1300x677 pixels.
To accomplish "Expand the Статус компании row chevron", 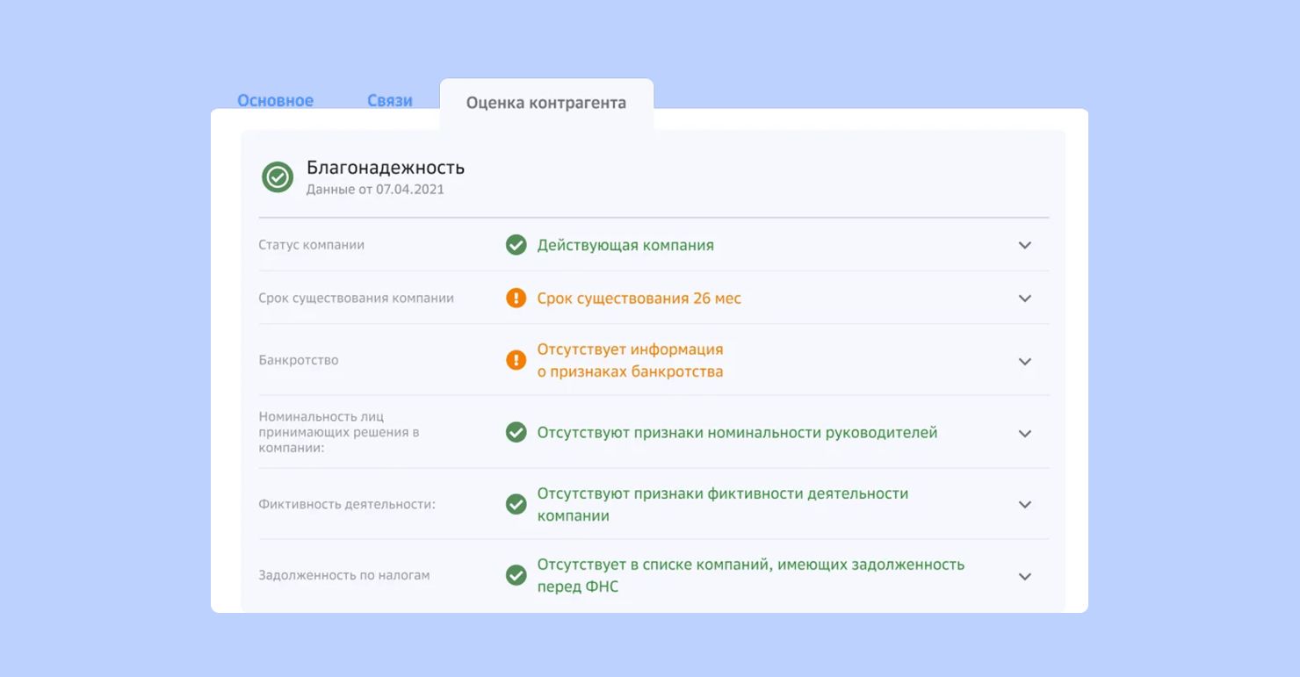I will point(1024,246).
